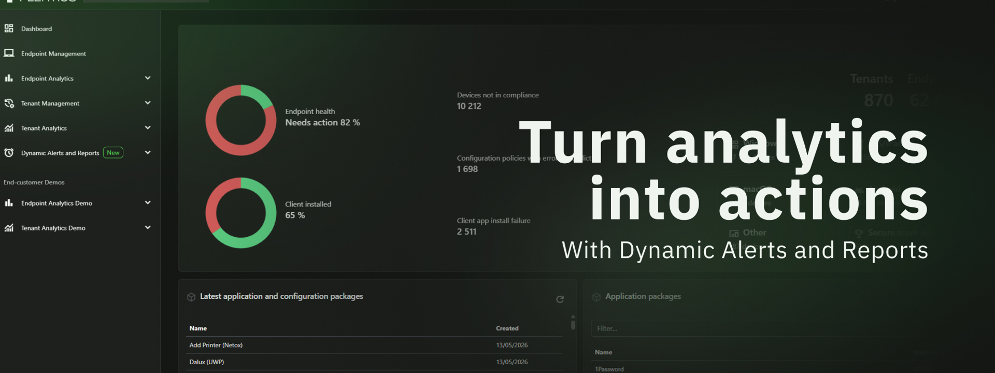Click the Endpoint Analytics bar chart icon
995x373 pixels.
[x=9, y=78]
